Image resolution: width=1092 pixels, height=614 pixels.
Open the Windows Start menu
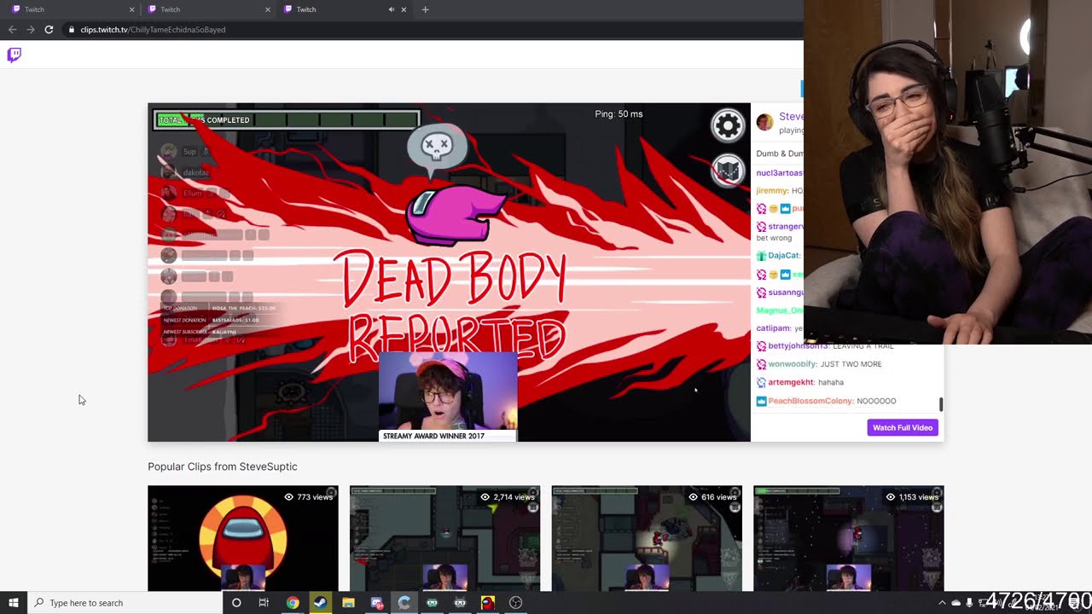click(13, 603)
